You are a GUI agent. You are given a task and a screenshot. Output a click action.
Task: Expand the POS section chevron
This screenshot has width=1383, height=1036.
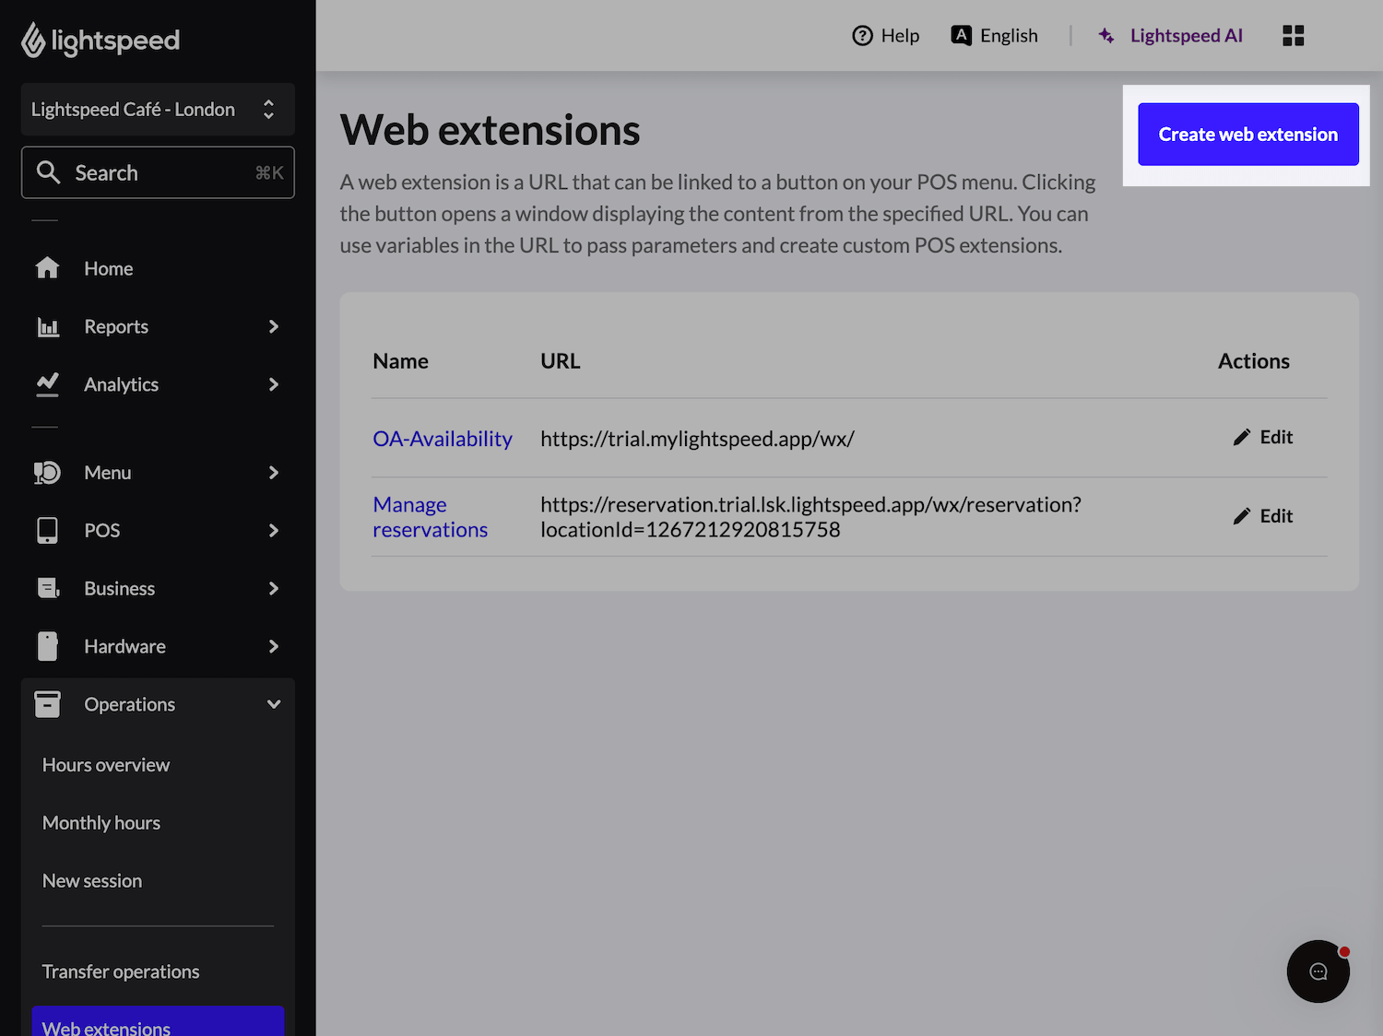tap(274, 530)
